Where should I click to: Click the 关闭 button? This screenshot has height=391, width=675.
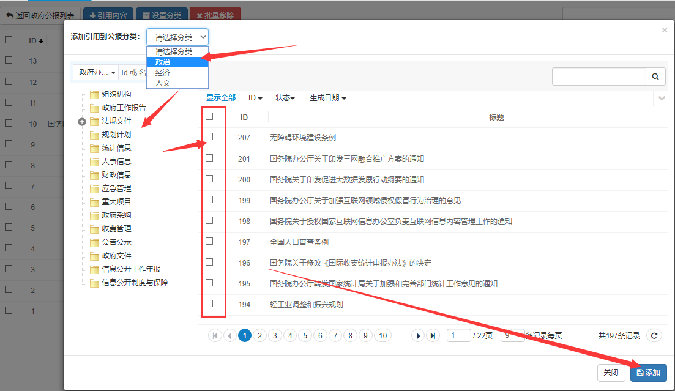pyautogui.click(x=611, y=373)
